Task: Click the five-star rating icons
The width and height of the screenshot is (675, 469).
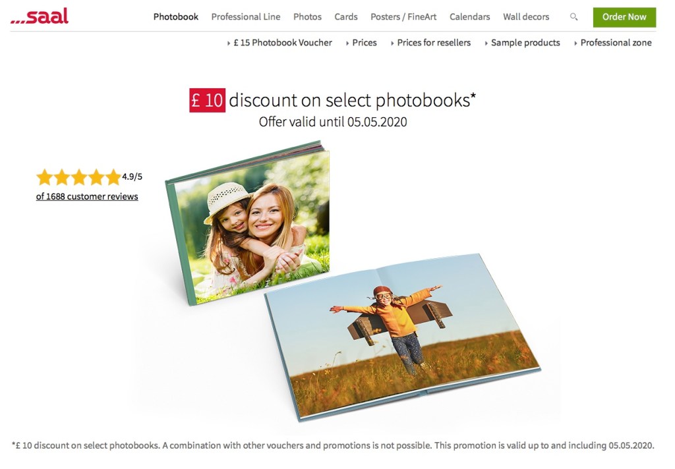Action: tap(78, 177)
